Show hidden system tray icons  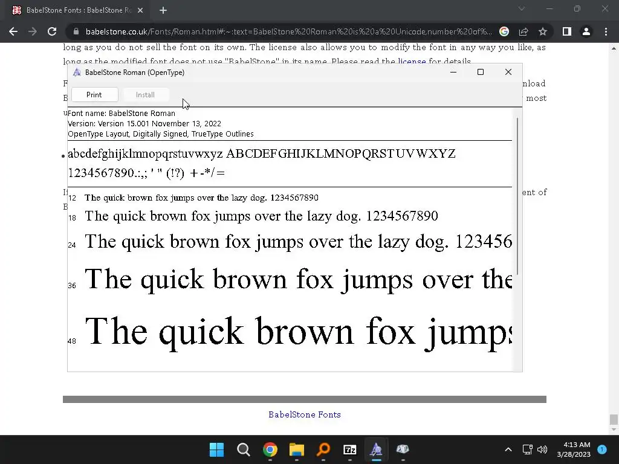(508, 449)
